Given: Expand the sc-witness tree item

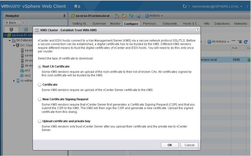Looking at the screenshot, I should click(14, 81).
